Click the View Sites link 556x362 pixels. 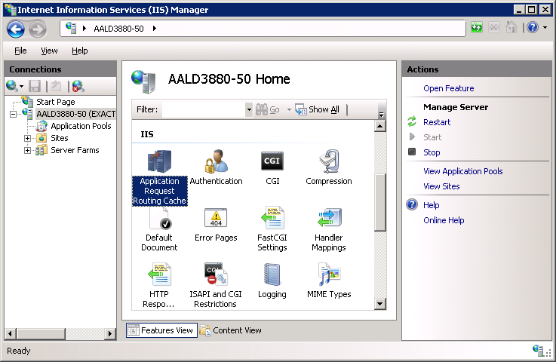click(x=441, y=186)
